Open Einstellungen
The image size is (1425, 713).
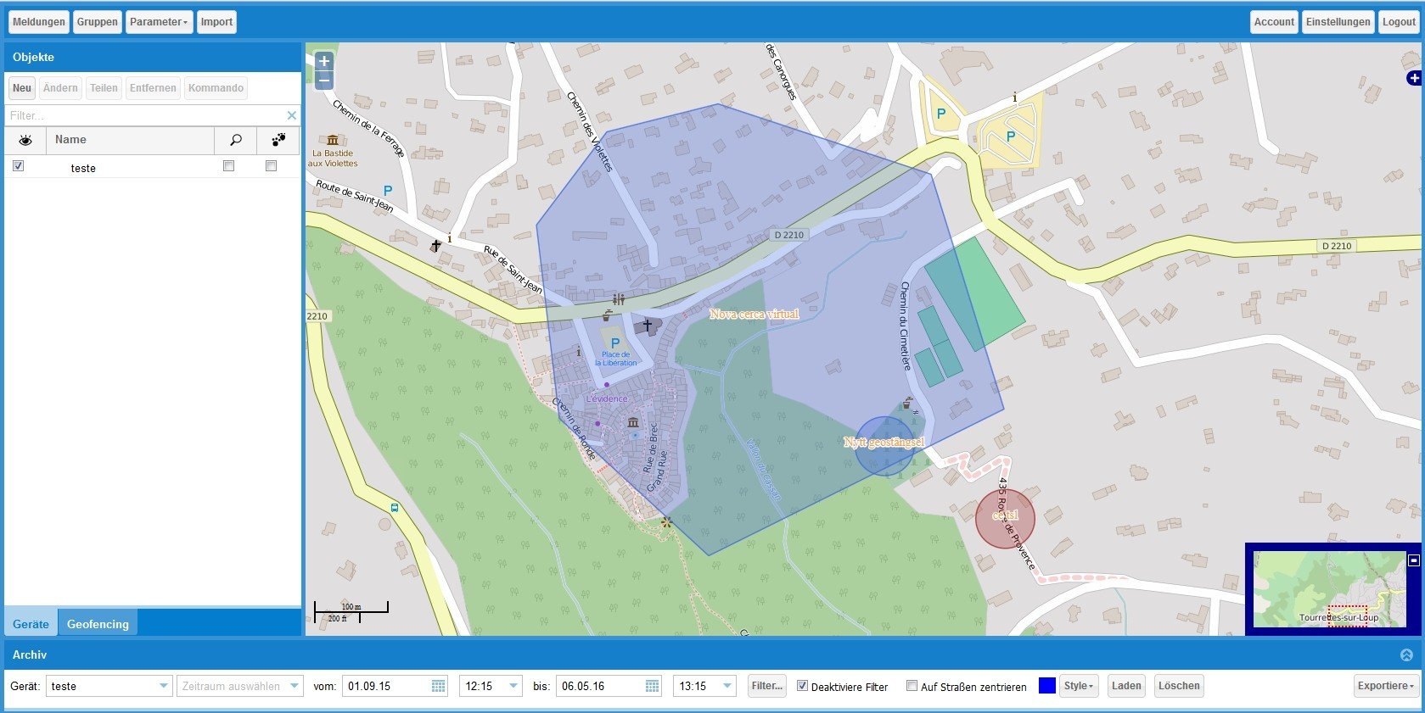tap(1338, 22)
